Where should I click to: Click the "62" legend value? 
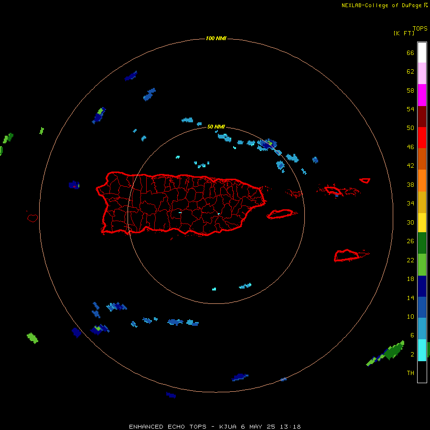tap(410, 72)
